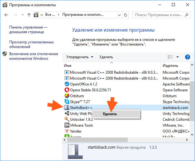
Task: Click publisher 'Cedrick Collomb' cell
Action: point(176,120)
